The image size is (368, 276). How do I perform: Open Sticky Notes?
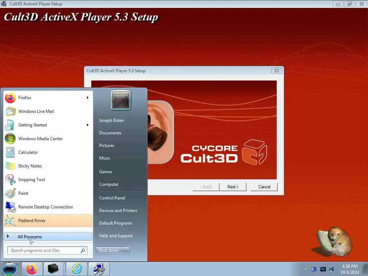48,166
